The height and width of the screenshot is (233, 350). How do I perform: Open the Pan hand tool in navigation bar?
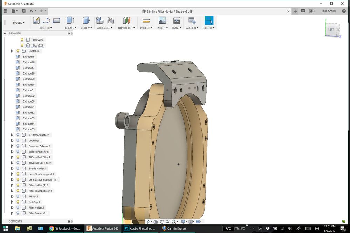(162, 221)
